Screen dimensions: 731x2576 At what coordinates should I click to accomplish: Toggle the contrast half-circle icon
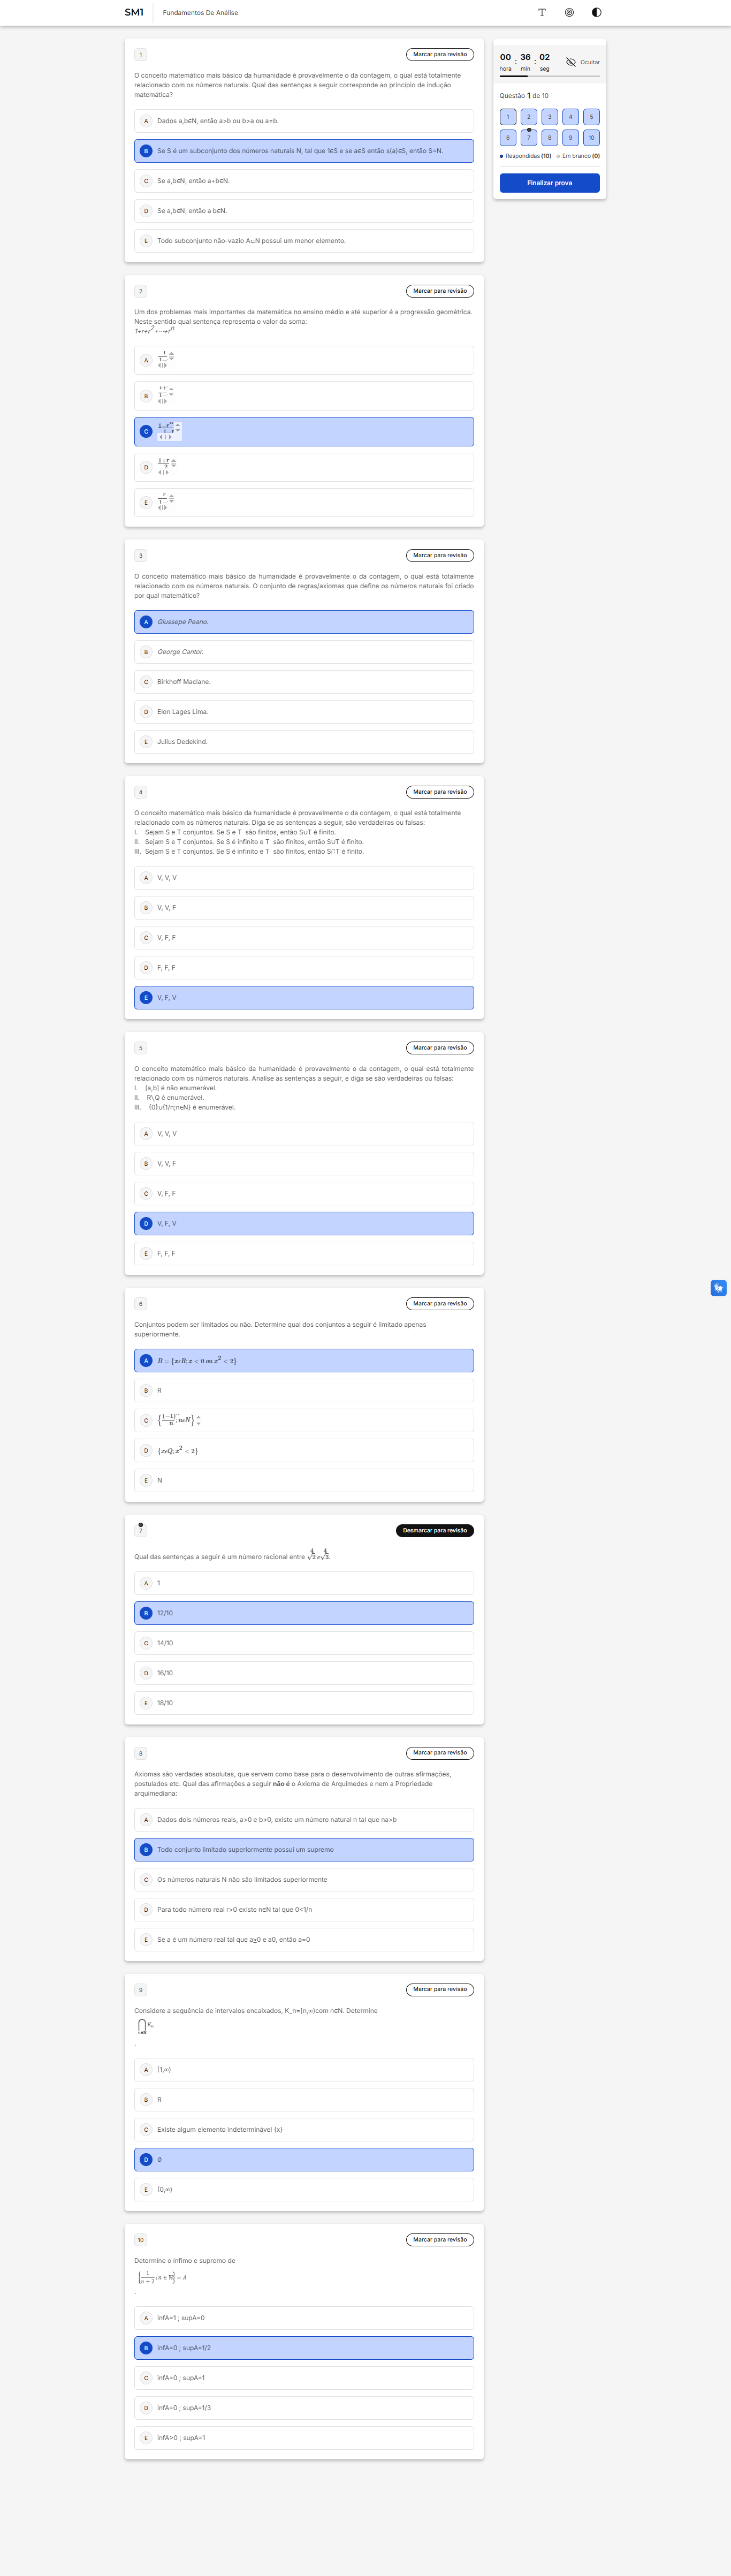[x=597, y=13]
